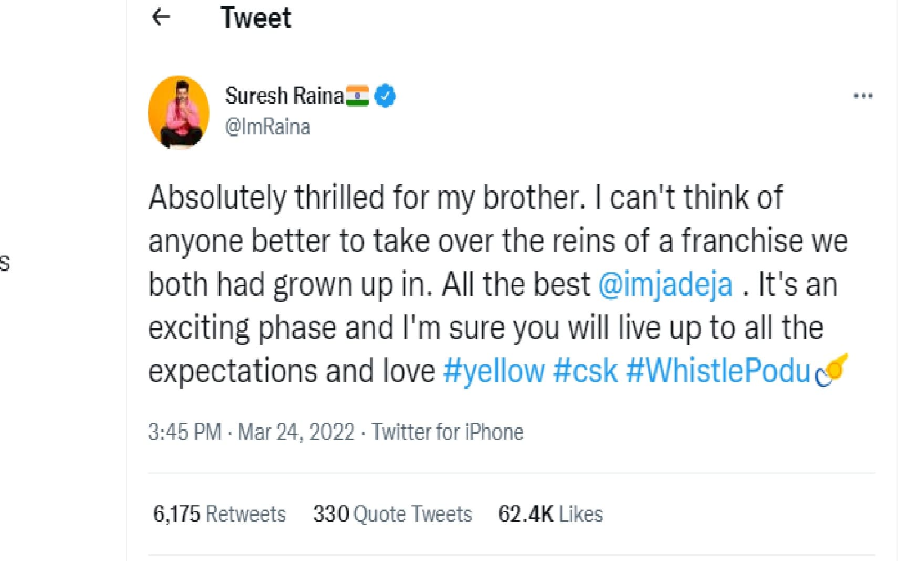The width and height of the screenshot is (906, 561).
Task: Open the #csk hashtag
Action: 585,371
